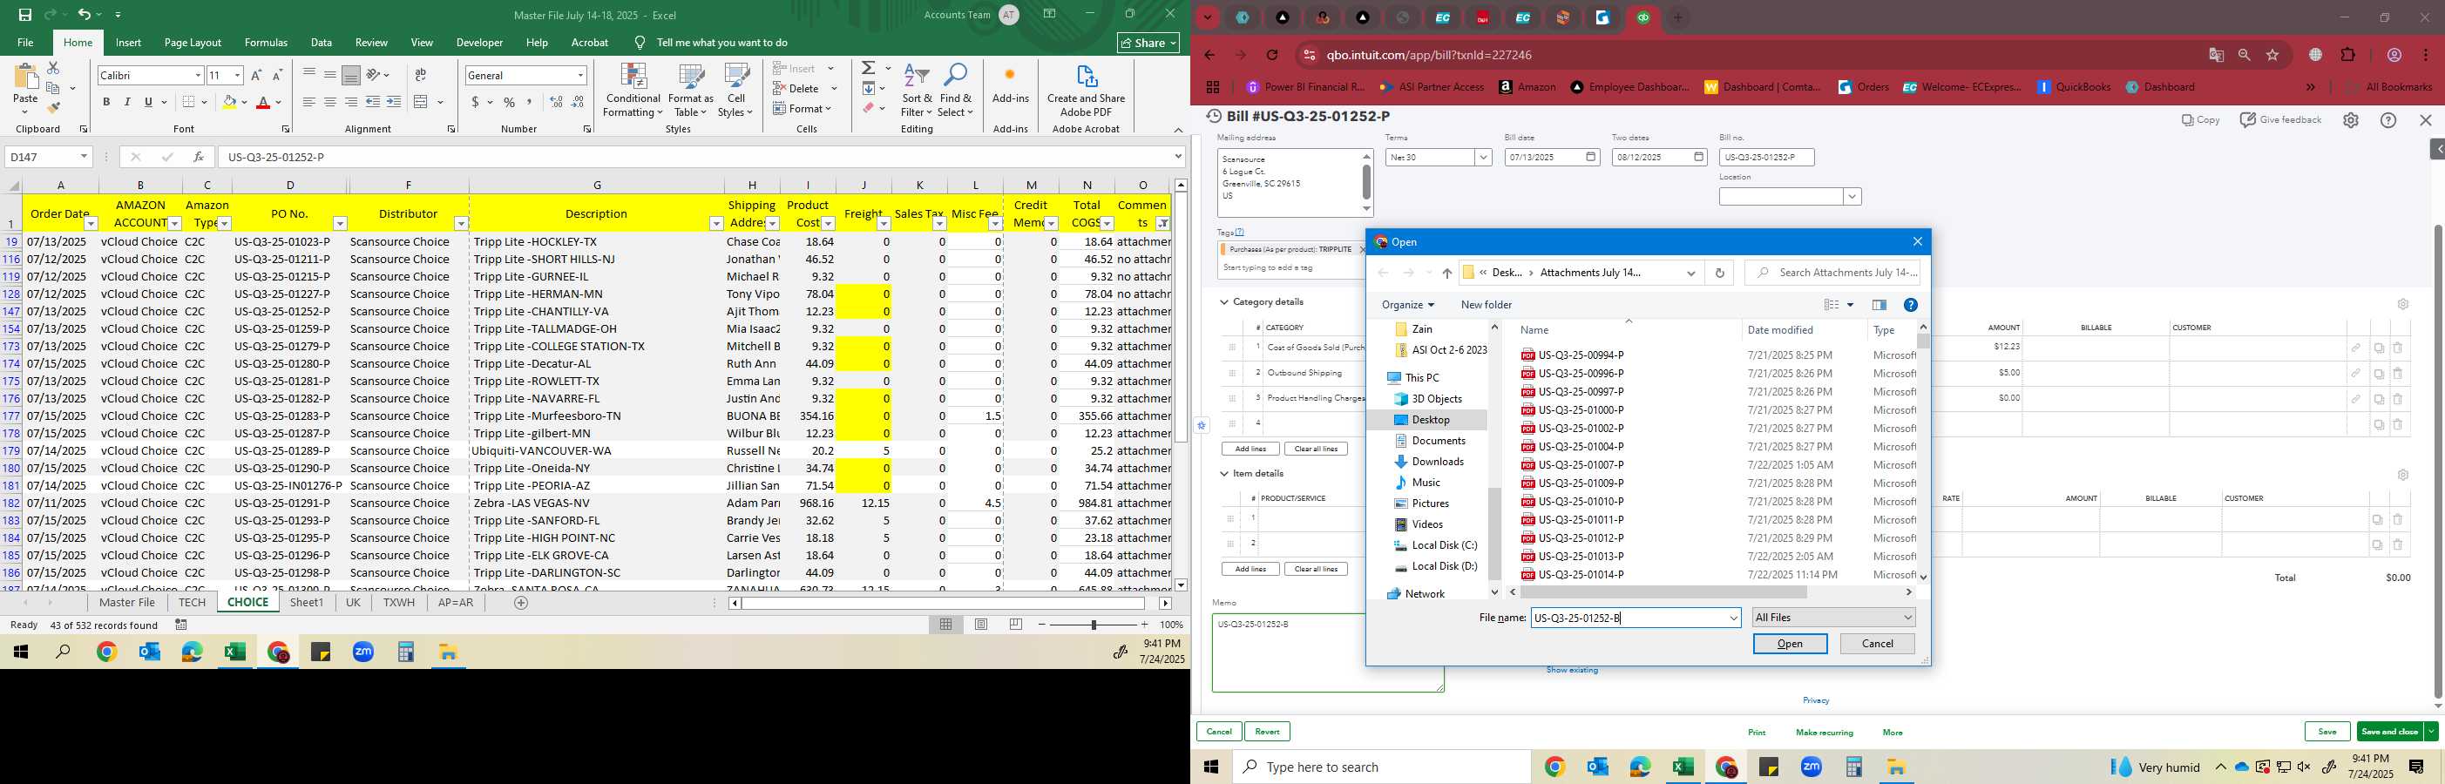Switch Excel to Page Break Preview in status bar
The image size is (2445, 784).
(1017, 625)
